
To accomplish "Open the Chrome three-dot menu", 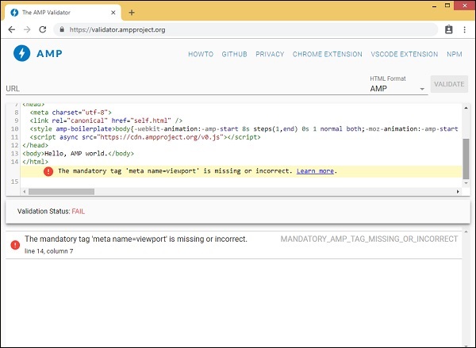I will click(x=464, y=29).
